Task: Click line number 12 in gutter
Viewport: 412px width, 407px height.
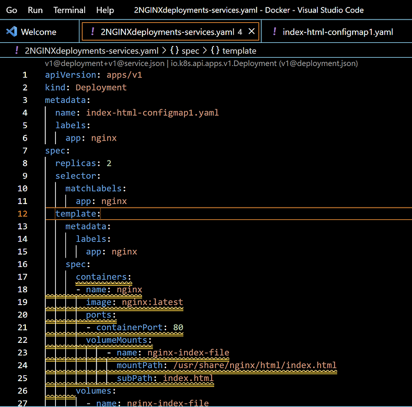Action: coord(22,213)
